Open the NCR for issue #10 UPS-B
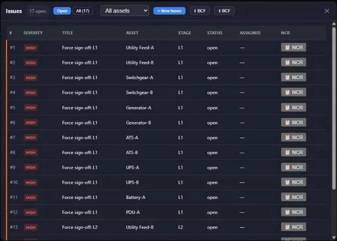The image size is (337, 241). [294, 182]
